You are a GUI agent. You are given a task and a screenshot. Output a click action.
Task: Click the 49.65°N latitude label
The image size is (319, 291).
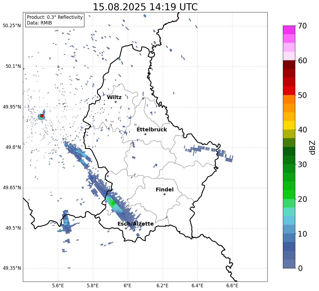(x=12, y=187)
